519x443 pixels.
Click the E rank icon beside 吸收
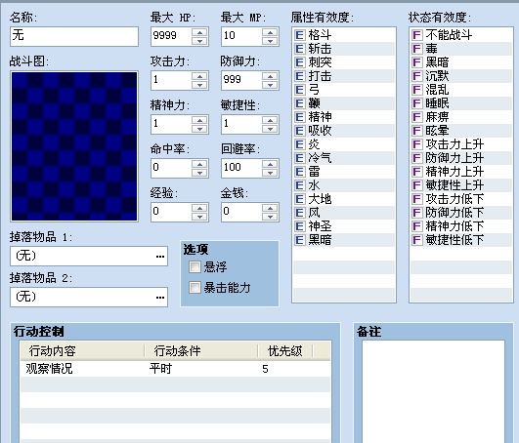tap(299, 131)
